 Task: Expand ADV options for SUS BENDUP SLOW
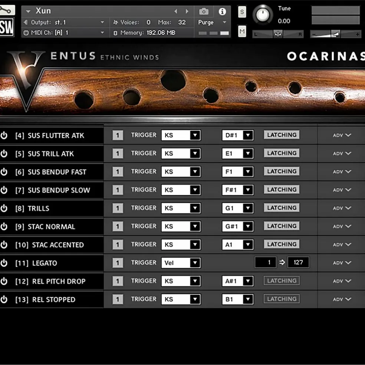point(342,190)
